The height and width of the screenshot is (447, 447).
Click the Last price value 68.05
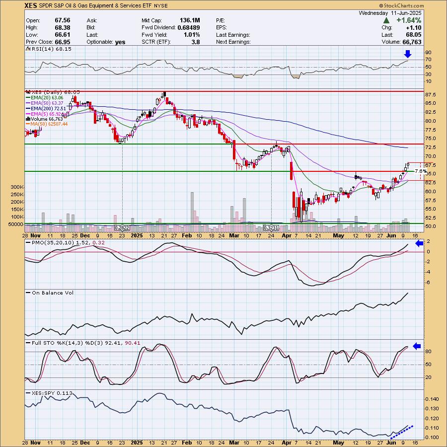(413, 35)
